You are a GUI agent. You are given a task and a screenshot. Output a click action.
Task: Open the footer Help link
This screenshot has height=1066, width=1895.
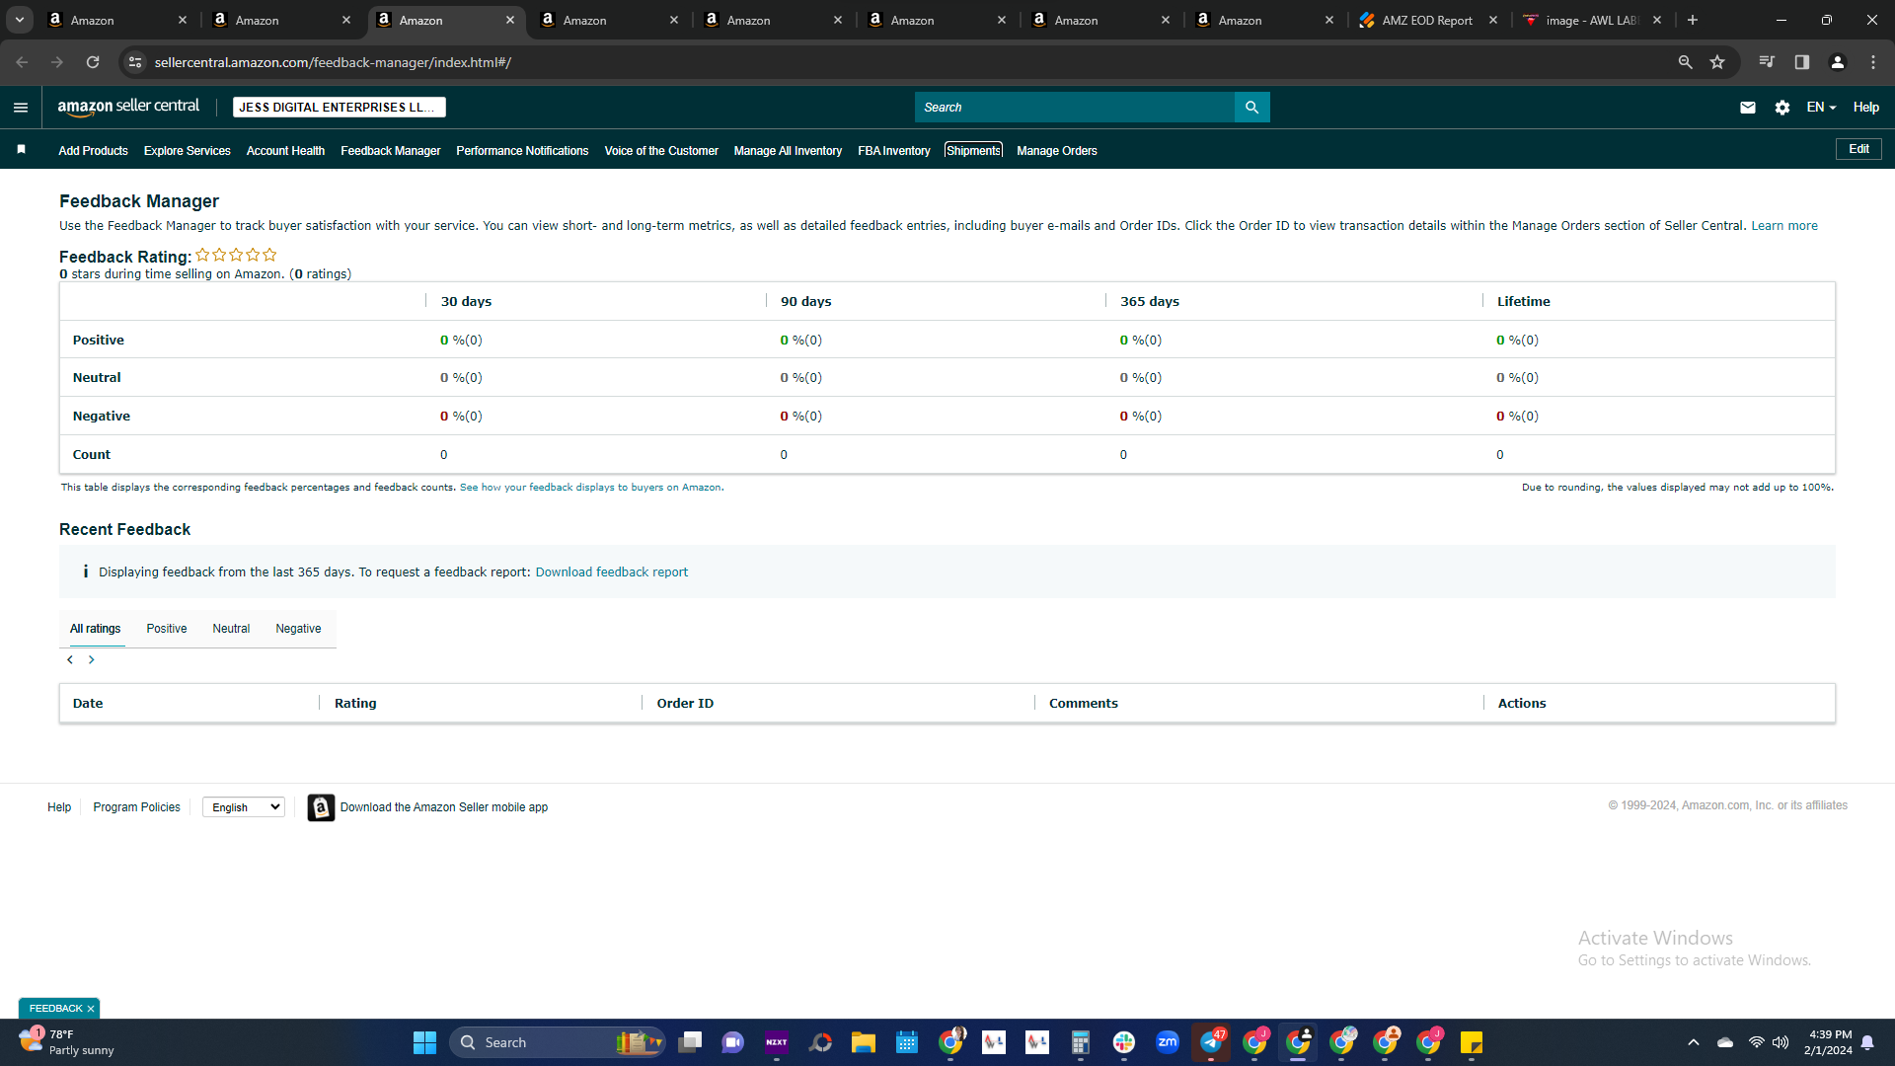[x=59, y=807]
